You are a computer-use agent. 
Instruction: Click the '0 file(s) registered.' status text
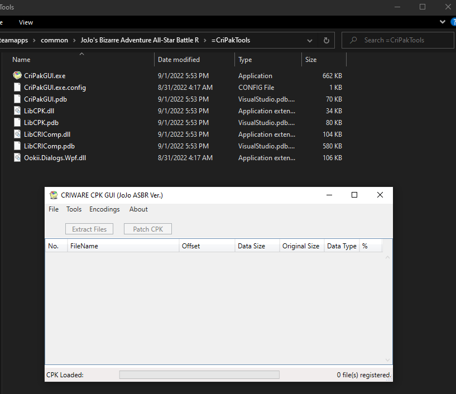[363, 375]
